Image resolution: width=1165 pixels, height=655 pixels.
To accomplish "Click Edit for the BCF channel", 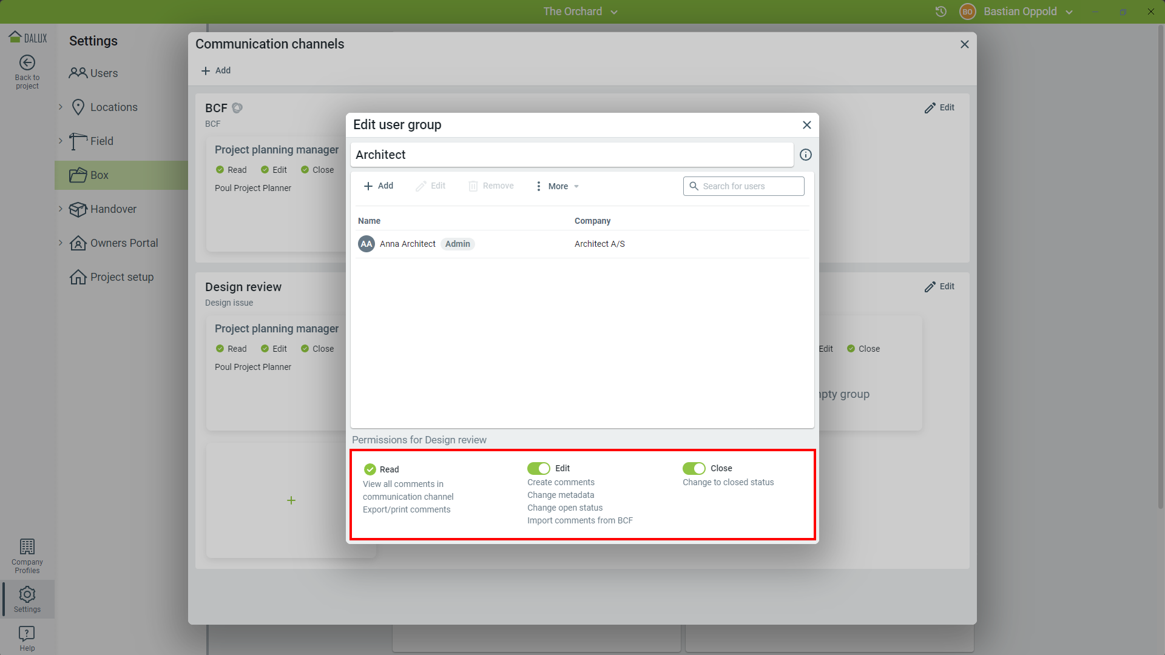I will 939,108.
